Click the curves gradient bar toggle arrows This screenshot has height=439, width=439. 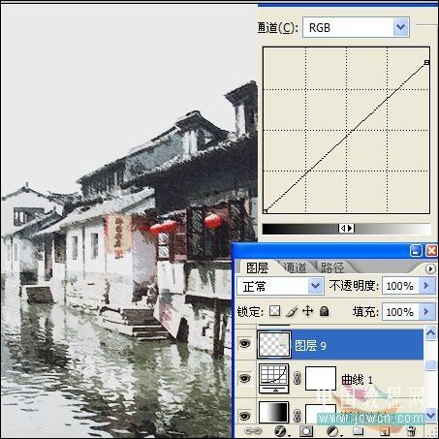[346, 229]
